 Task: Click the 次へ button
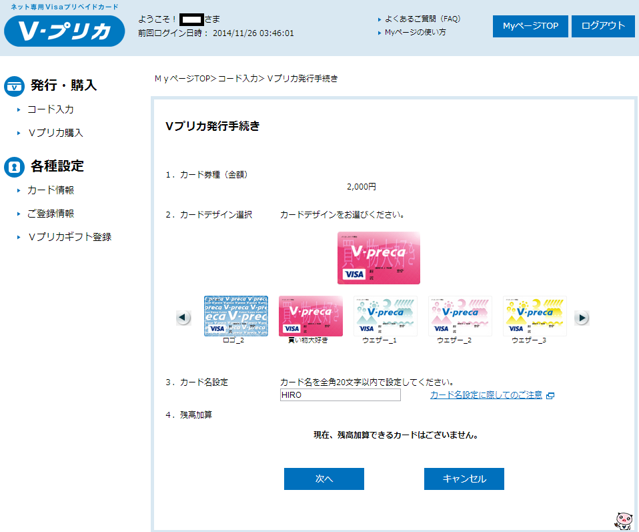(324, 479)
